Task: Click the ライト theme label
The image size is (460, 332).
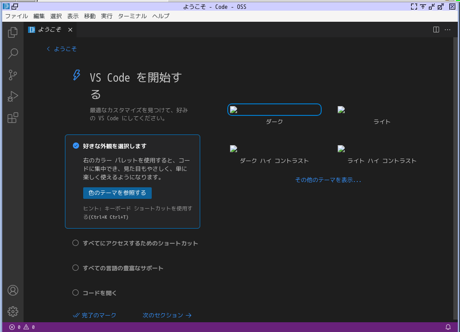Action: (x=382, y=122)
